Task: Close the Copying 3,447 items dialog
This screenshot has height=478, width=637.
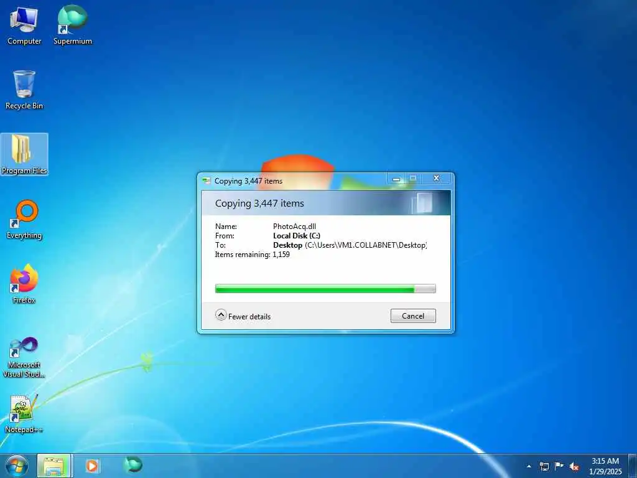Action: [436, 179]
